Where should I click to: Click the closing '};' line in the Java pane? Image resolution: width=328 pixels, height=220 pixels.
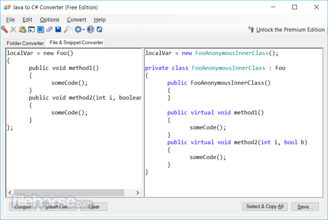10,128
